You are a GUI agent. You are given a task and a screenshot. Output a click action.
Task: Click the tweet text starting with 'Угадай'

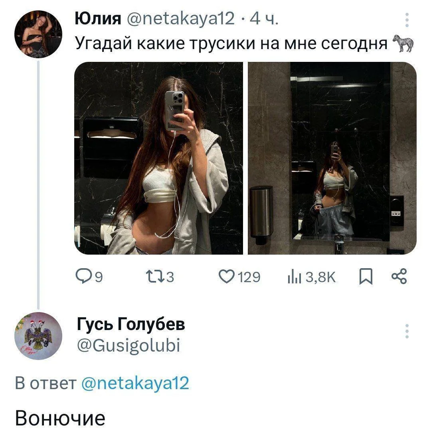coord(231,43)
